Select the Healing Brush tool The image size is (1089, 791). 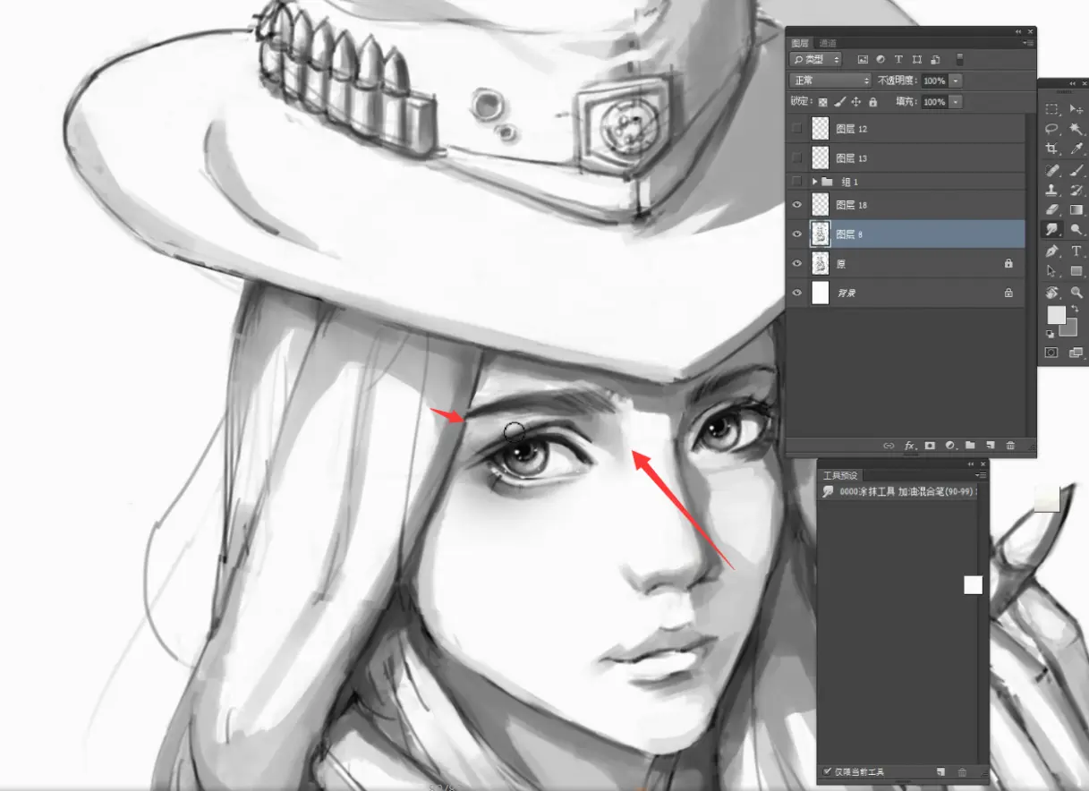[x=1052, y=170]
